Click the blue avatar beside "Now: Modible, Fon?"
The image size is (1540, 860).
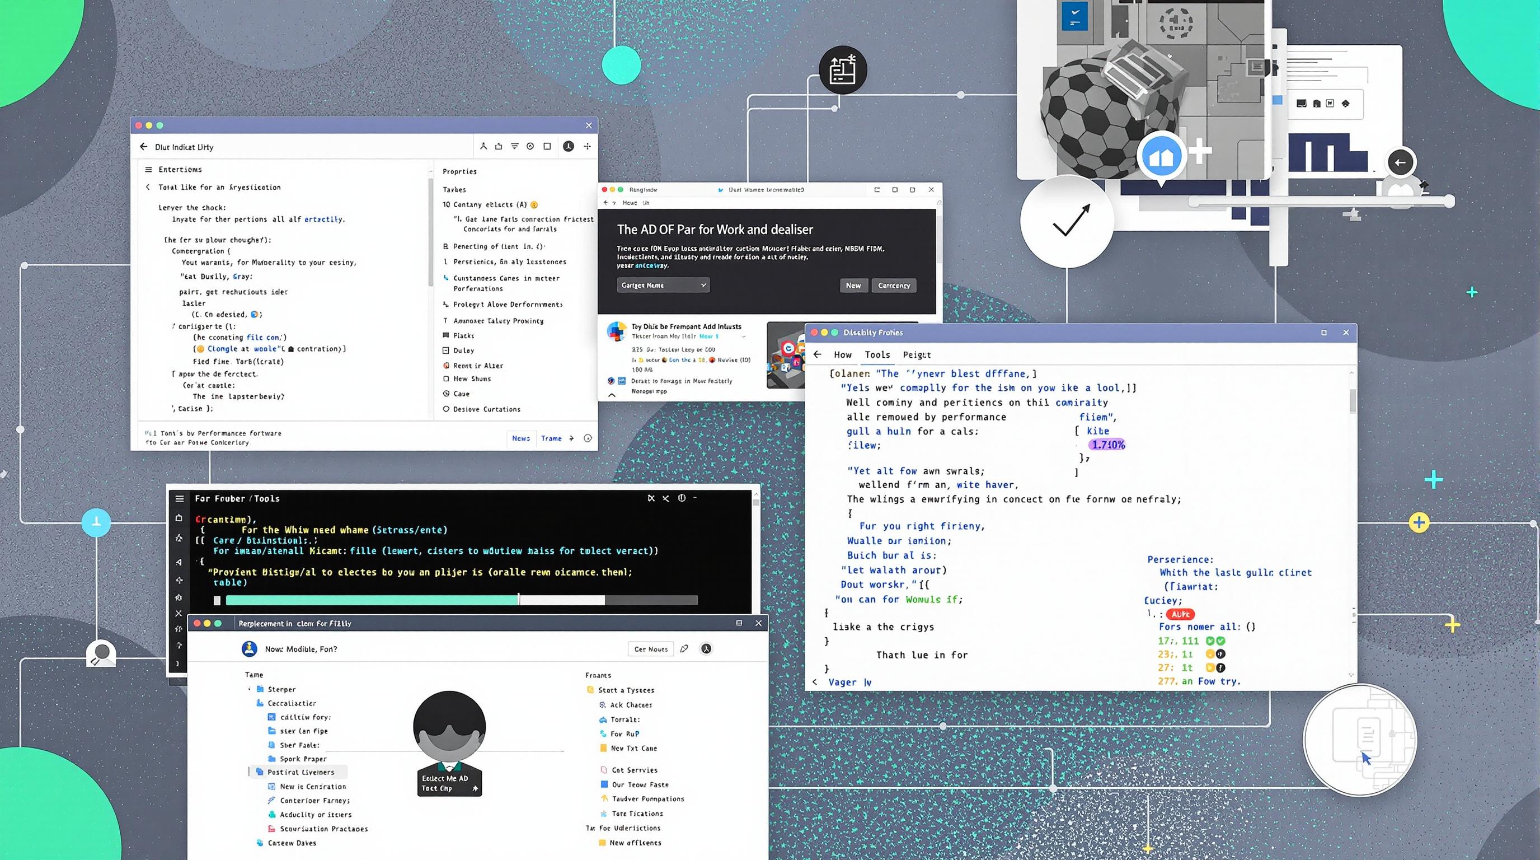249,648
